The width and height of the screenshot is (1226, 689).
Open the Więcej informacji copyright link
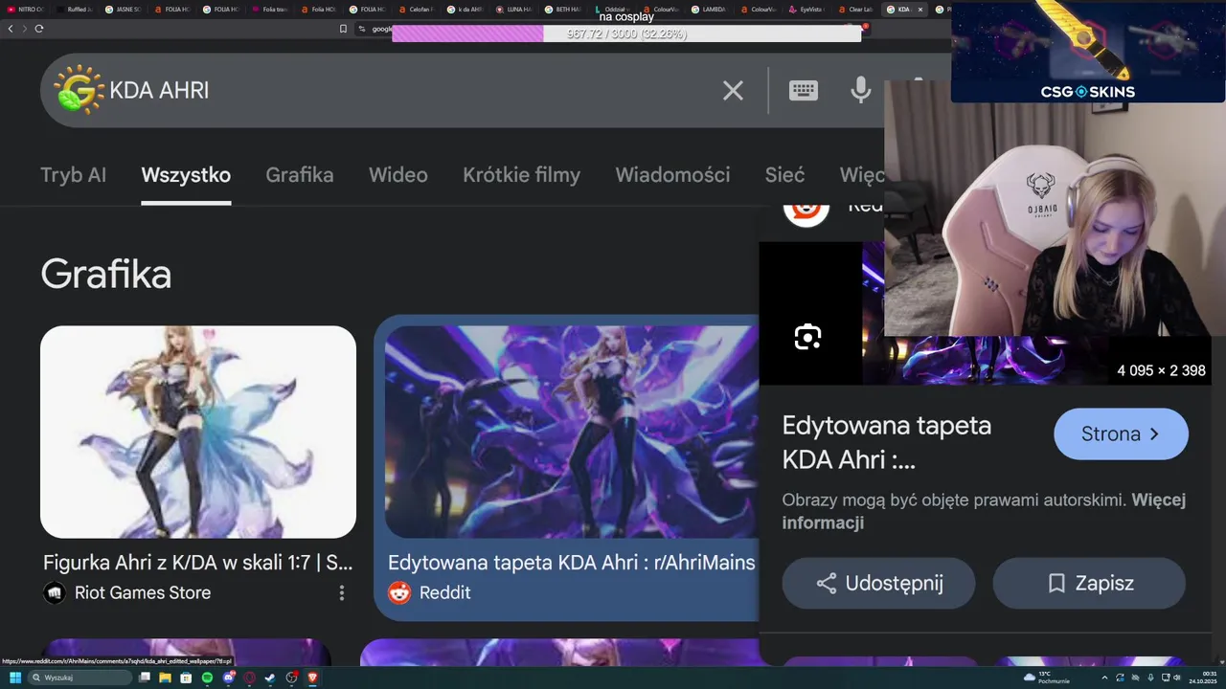984,511
